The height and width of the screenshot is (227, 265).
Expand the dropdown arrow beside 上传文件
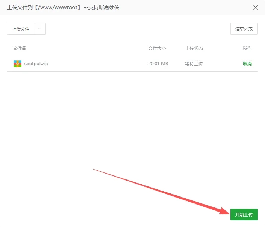tap(40, 29)
